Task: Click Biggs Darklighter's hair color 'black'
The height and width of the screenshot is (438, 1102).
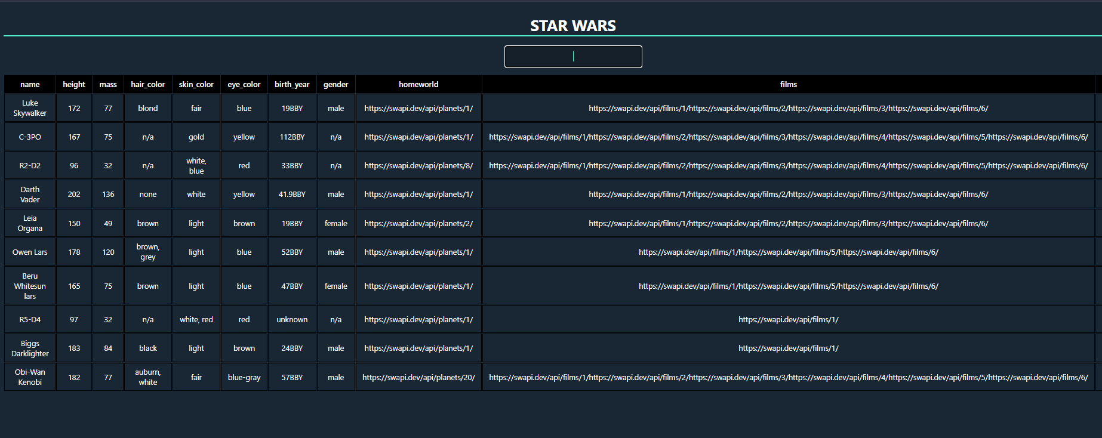Action: pos(148,348)
